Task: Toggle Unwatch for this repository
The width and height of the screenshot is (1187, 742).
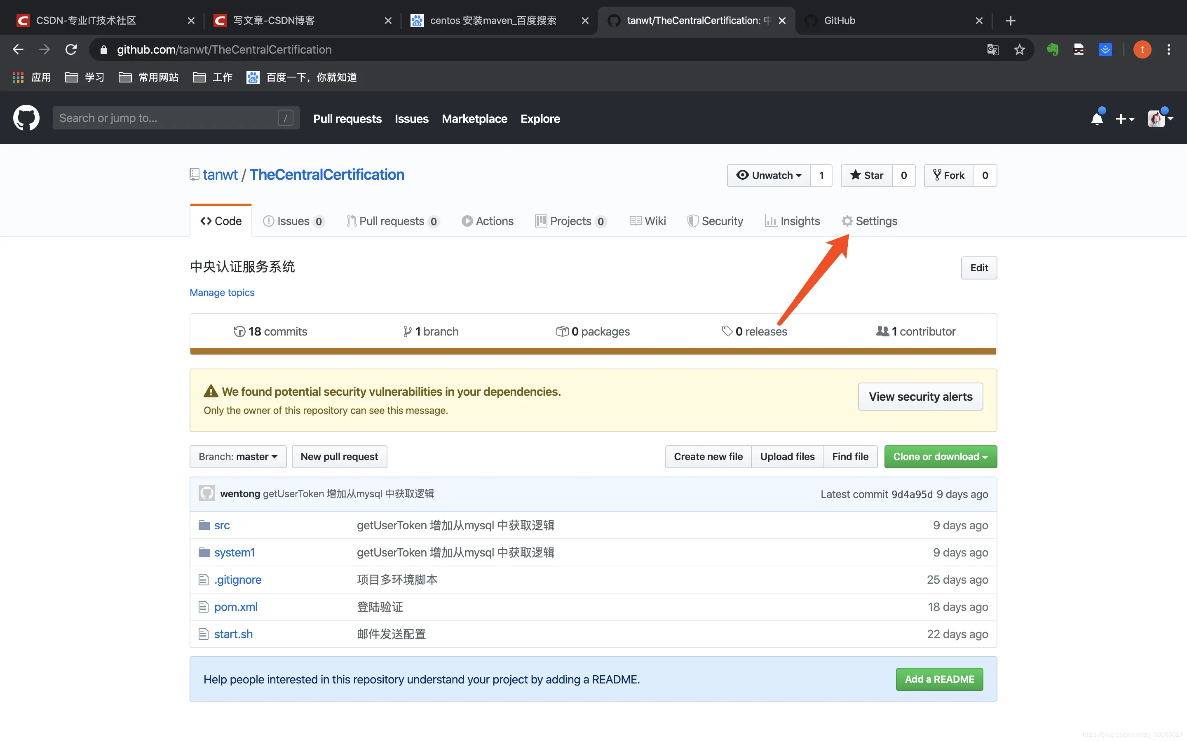Action: point(769,175)
